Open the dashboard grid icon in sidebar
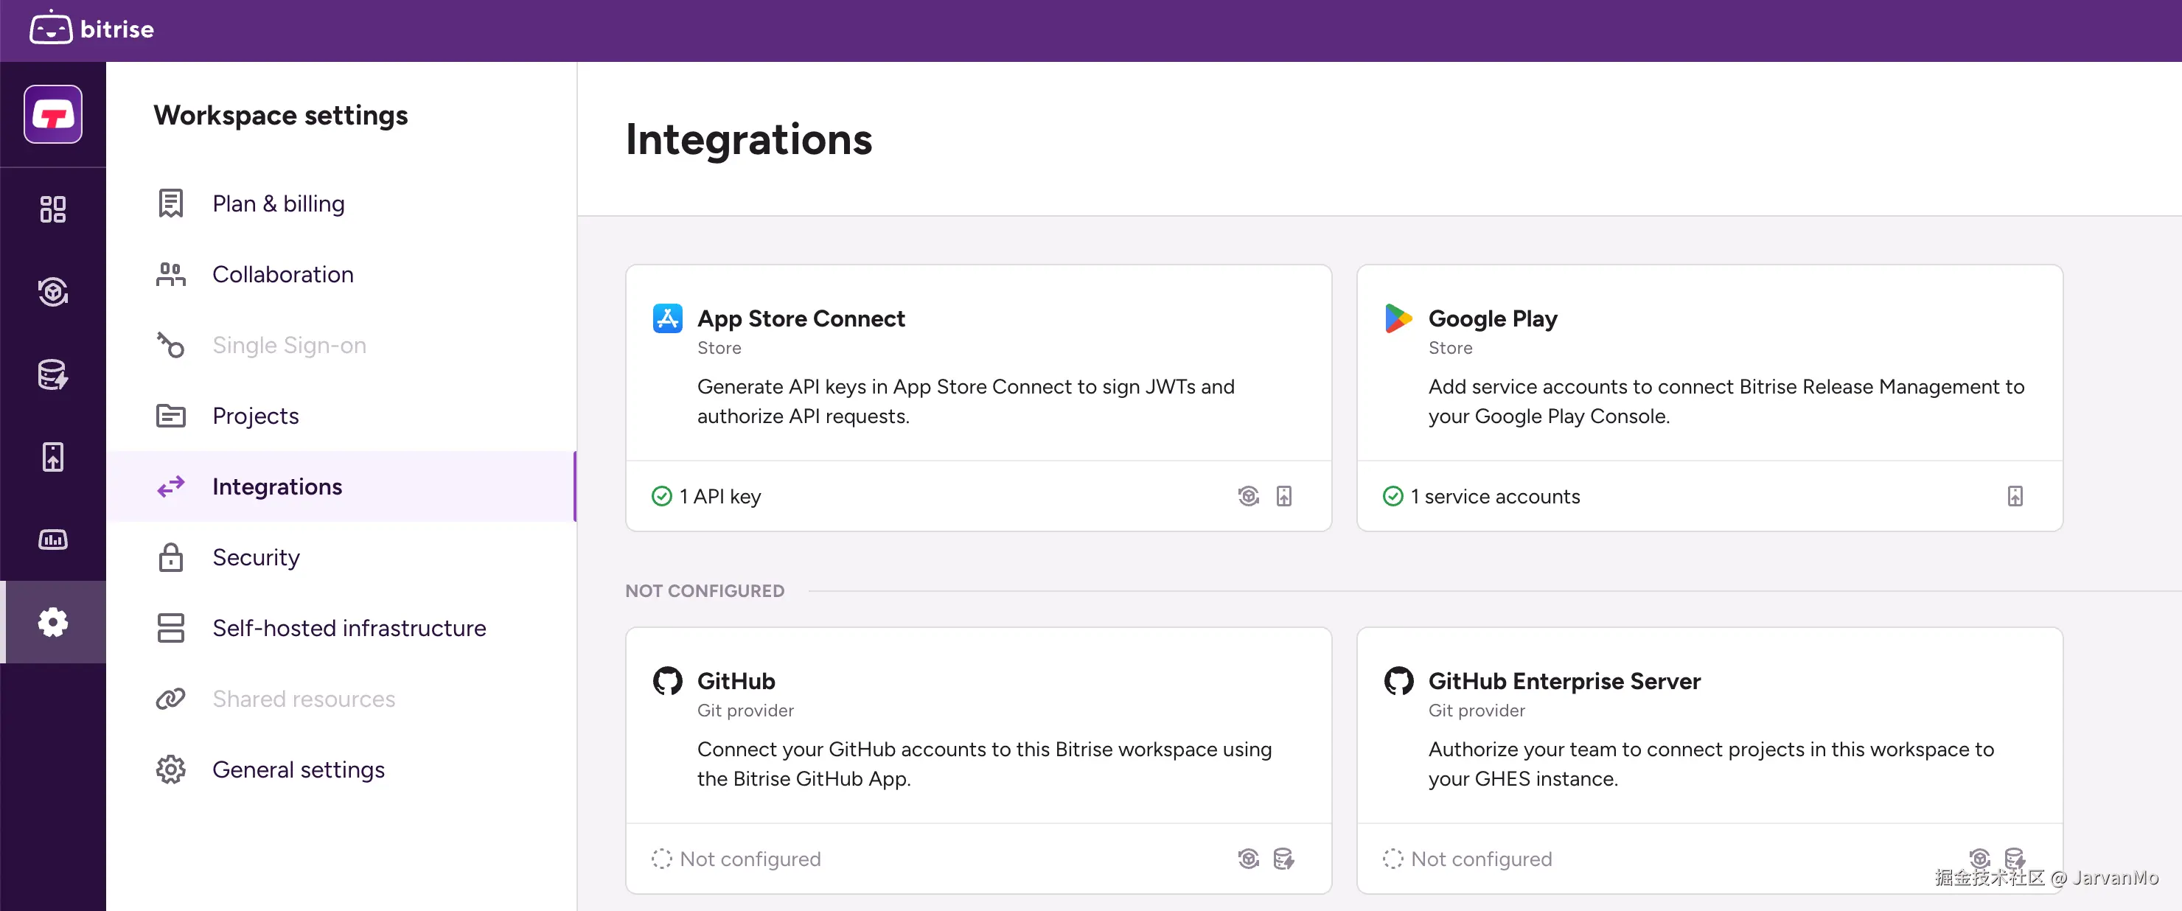Image resolution: width=2182 pixels, height=911 pixels. (x=52, y=209)
